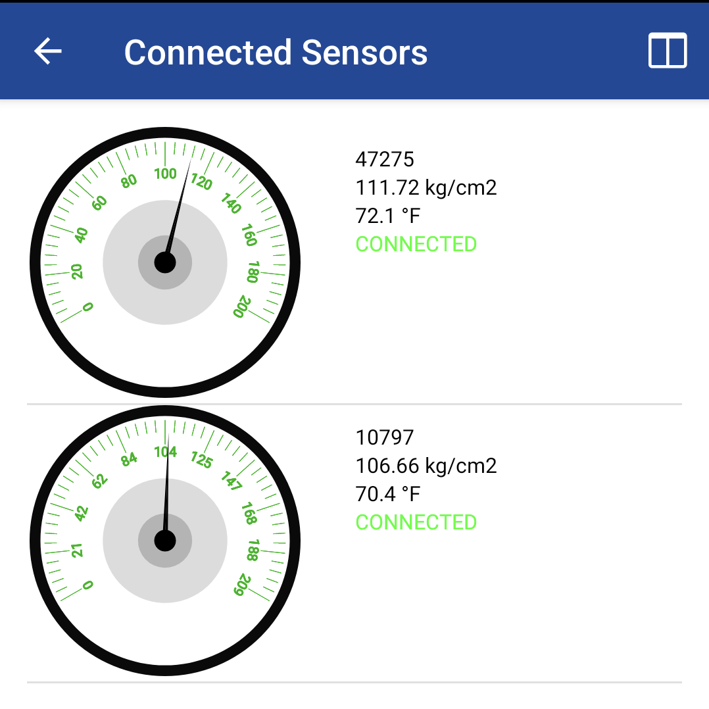Tap the 72.1 °F temperature reading
The height and width of the screenshot is (709, 709).
click(x=388, y=216)
